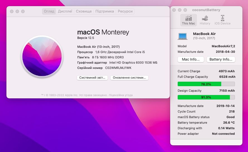The height and width of the screenshot is (152, 248).
Task: Click the Cycle Count value 218
Action: (x=232, y=111)
